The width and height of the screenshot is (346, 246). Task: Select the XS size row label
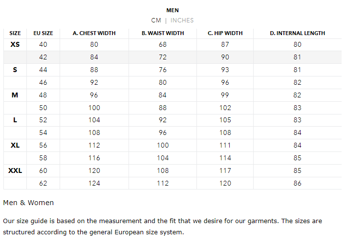(x=15, y=44)
